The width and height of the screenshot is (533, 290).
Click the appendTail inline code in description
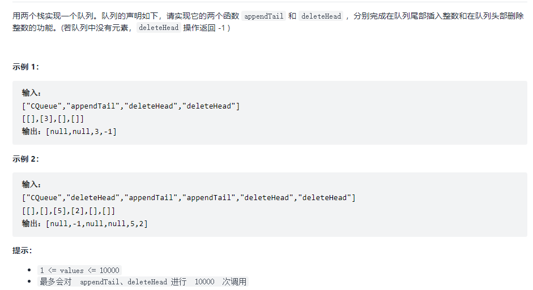click(x=263, y=16)
